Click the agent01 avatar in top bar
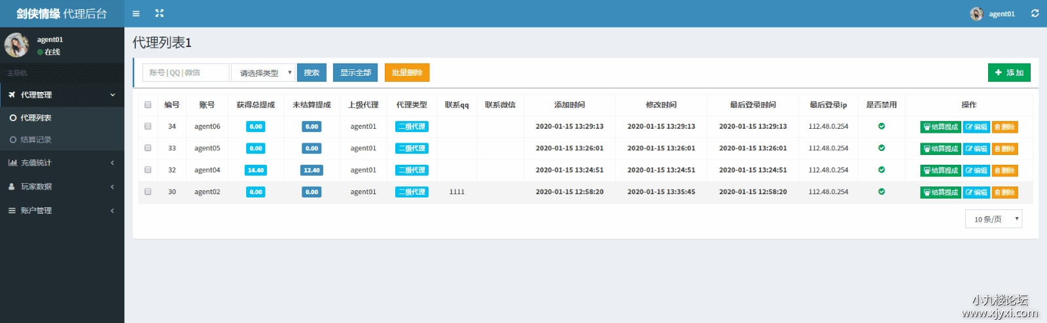 click(x=976, y=14)
